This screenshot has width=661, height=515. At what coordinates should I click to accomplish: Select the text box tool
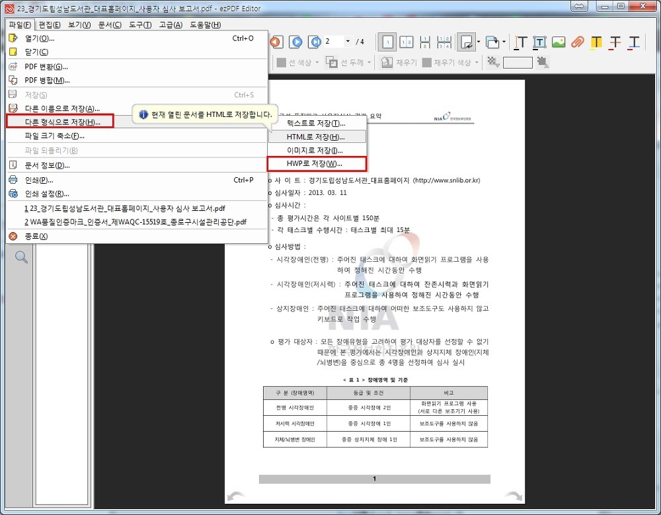coord(539,42)
